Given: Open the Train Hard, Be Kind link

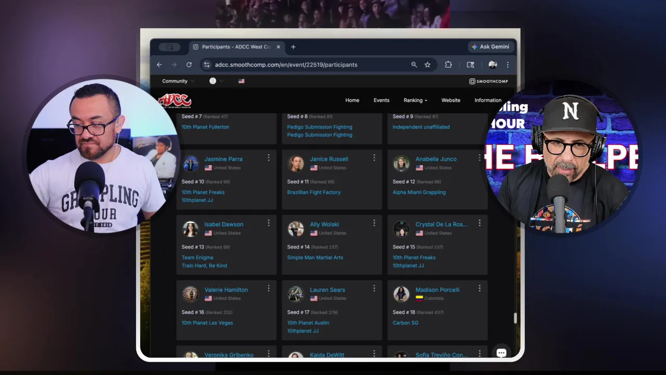Looking at the screenshot, I should click(x=204, y=266).
